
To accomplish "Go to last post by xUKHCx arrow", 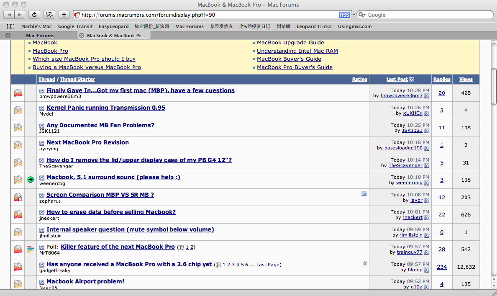I will tap(427, 113).
